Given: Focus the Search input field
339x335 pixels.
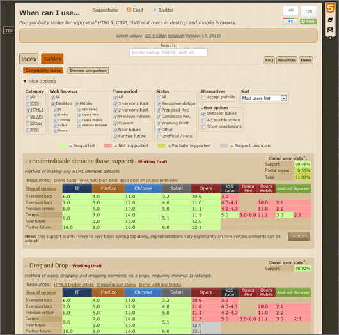Looking at the screenshot, I should (168, 52).
